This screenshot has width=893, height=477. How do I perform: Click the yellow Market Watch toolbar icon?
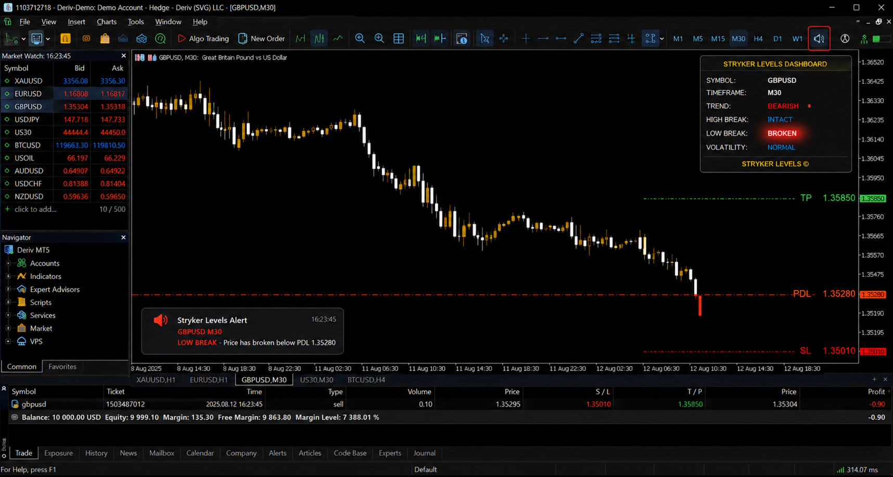click(66, 38)
